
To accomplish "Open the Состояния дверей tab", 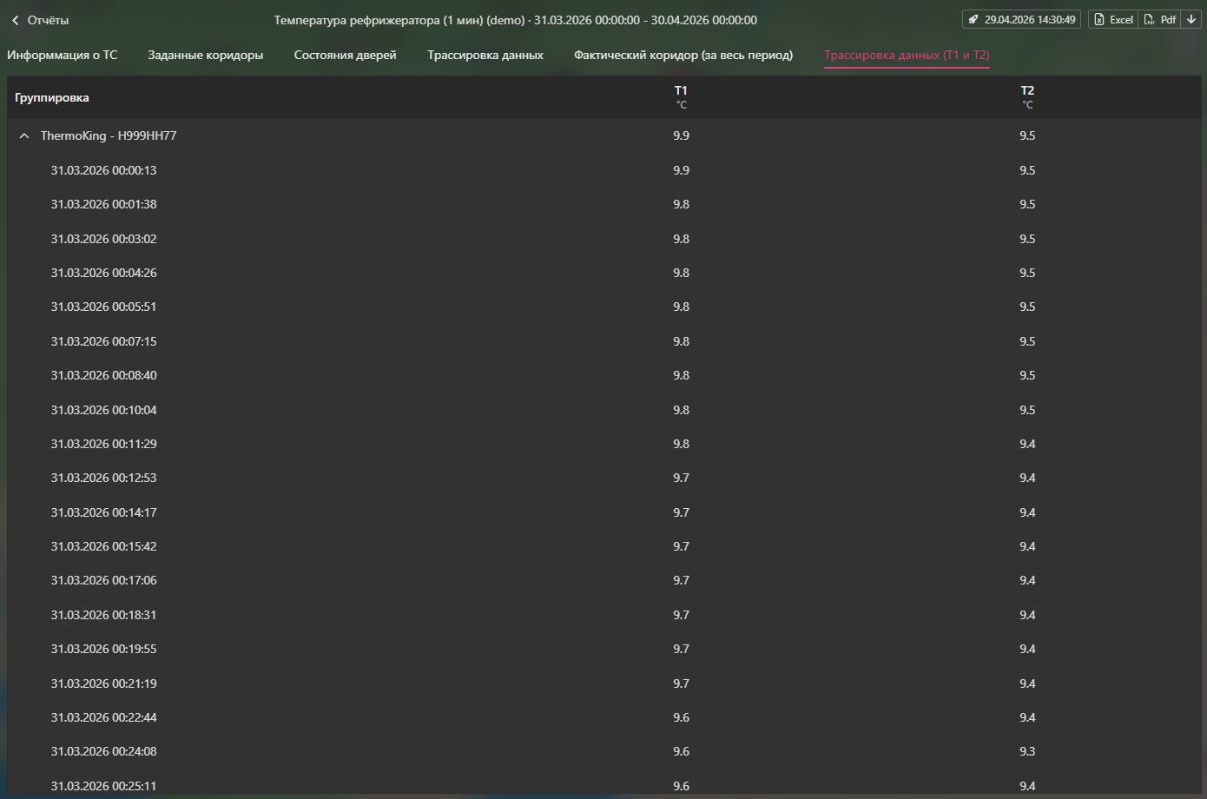I will [x=345, y=55].
